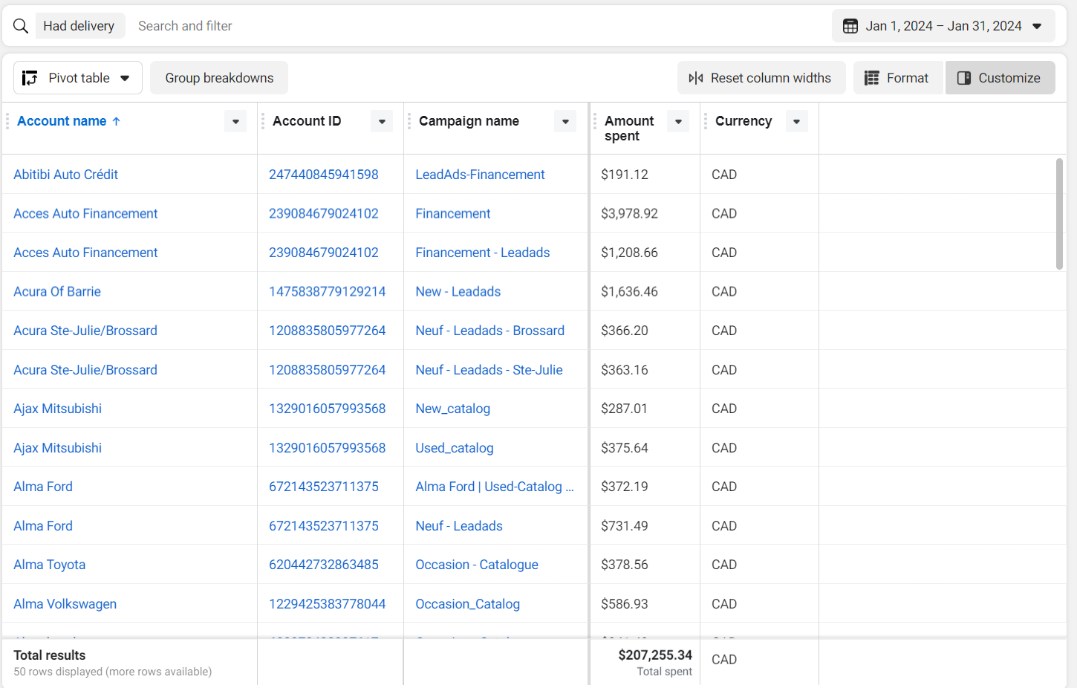Image resolution: width=1077 pixels, height=688 pixels.
Task: Click the Pivot table icon
Action: (30, 78)
